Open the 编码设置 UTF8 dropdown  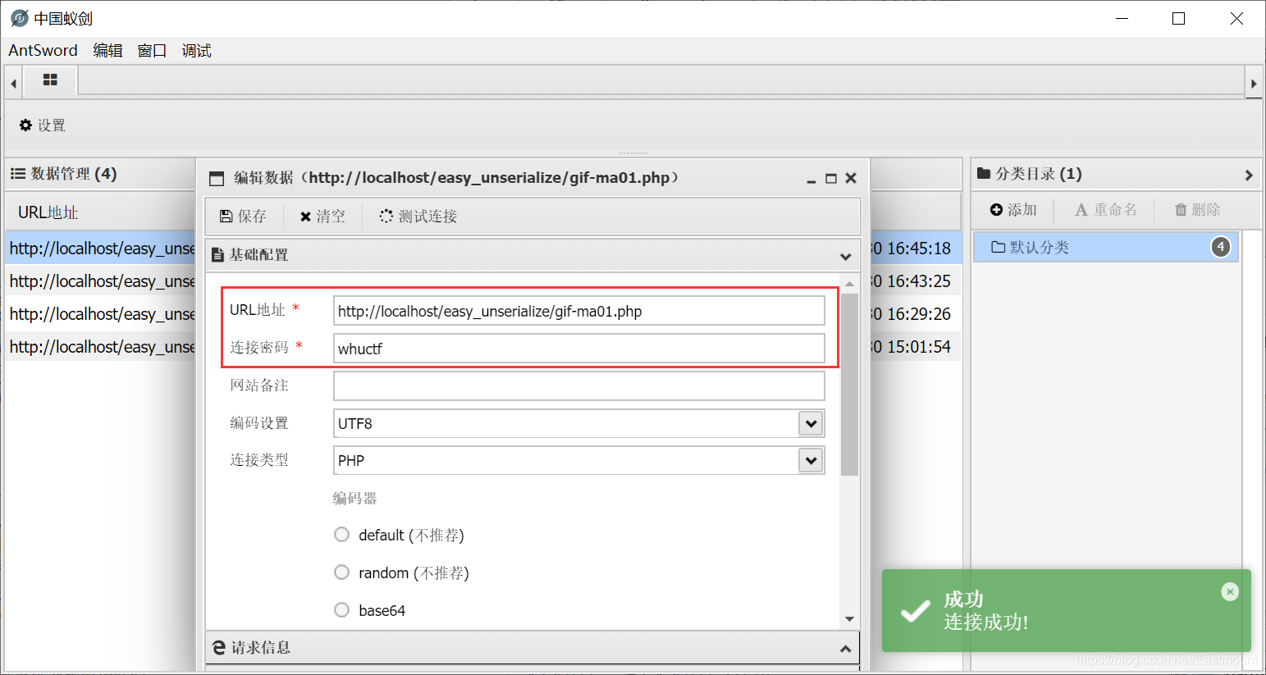(x=811, y=423)
